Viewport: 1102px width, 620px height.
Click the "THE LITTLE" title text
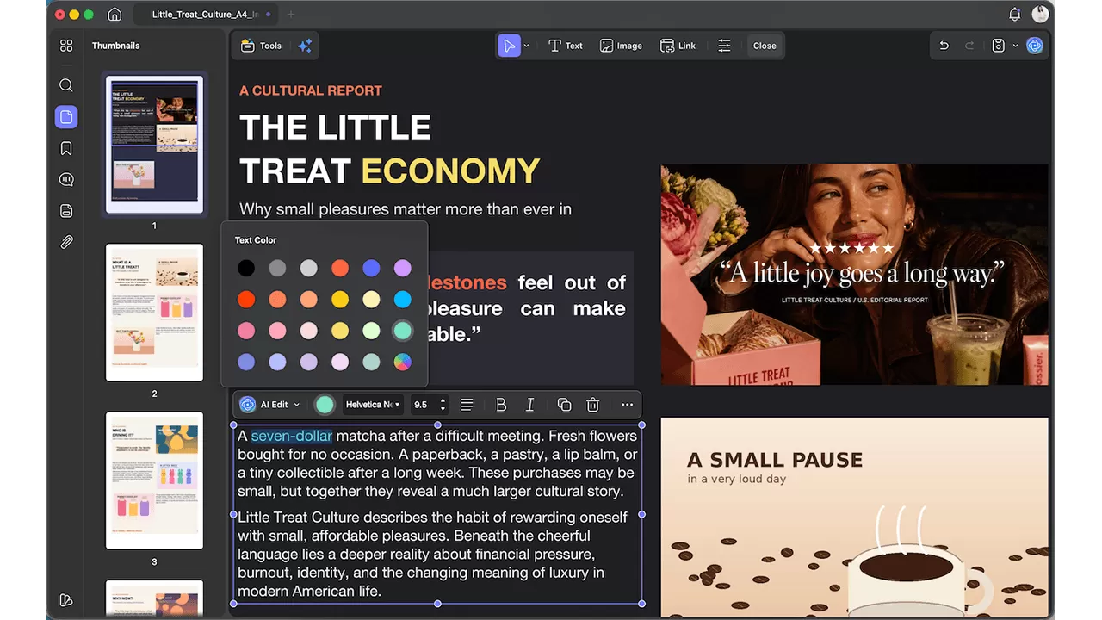tap(335, 128)
